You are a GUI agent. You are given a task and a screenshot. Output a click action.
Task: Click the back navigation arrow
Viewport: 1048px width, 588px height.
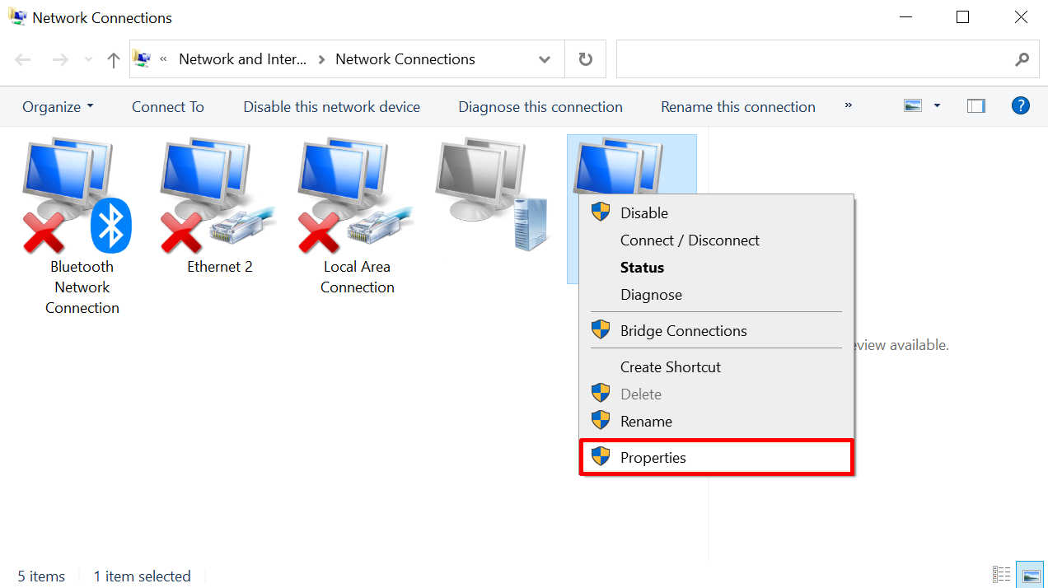(22, 58)
